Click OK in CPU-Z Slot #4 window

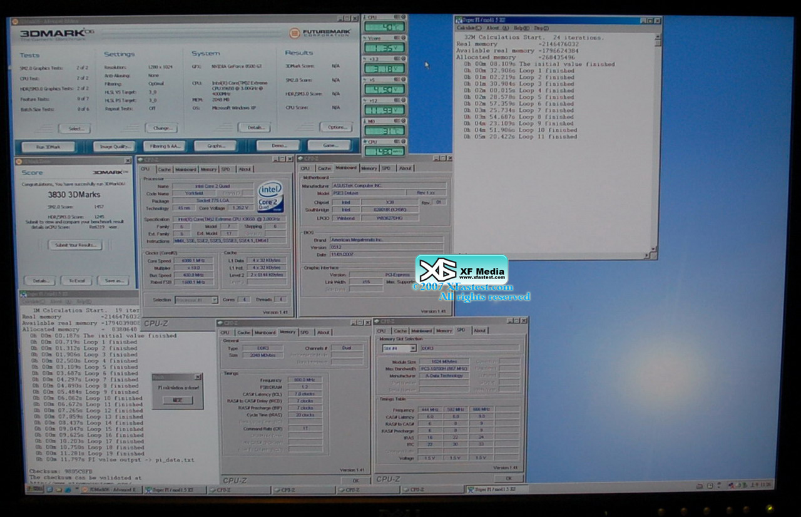coord(508,479)
